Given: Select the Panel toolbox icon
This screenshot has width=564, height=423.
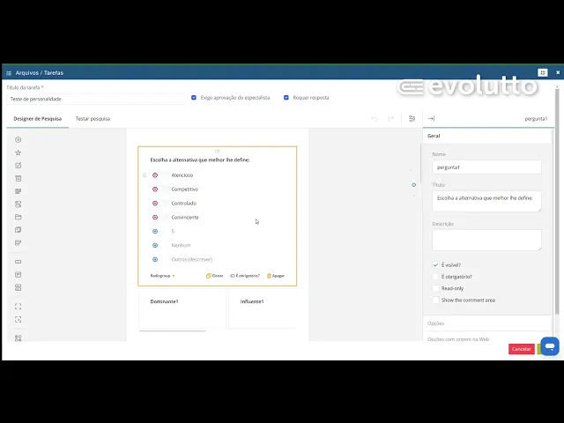Looking at the screenshot, I should (18, 307).
